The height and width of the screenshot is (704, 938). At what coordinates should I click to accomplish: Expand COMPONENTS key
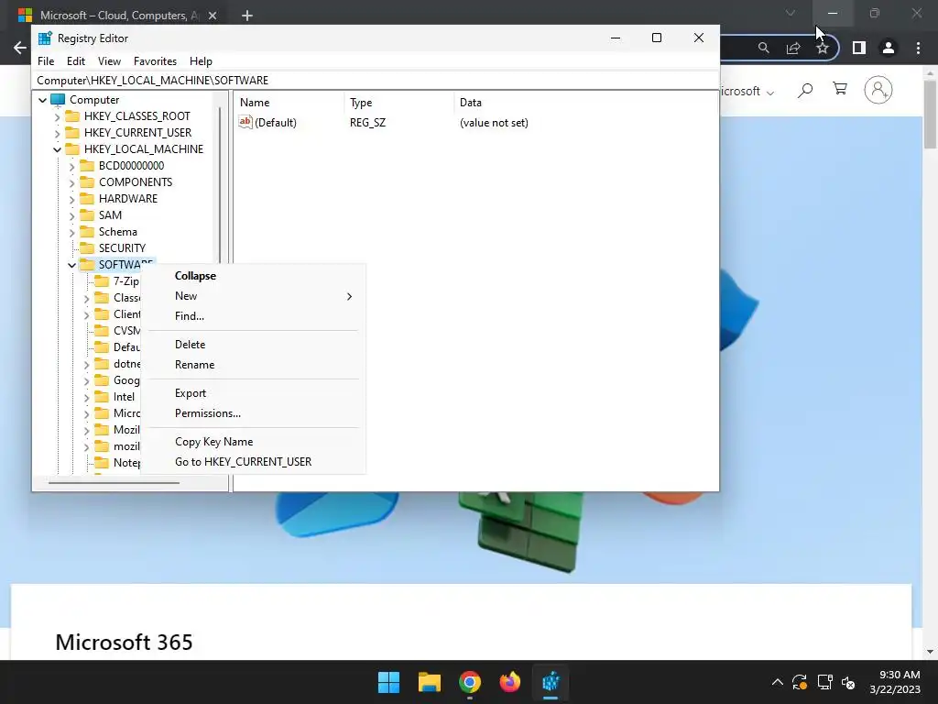pos(71,182)
